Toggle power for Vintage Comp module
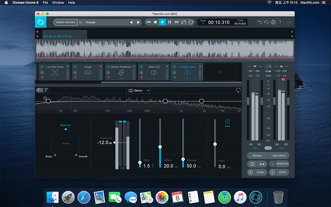Screen dimensions: 331x207 174,67
